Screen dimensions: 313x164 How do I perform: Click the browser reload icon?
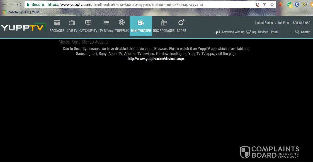click(x=19, y=4)
